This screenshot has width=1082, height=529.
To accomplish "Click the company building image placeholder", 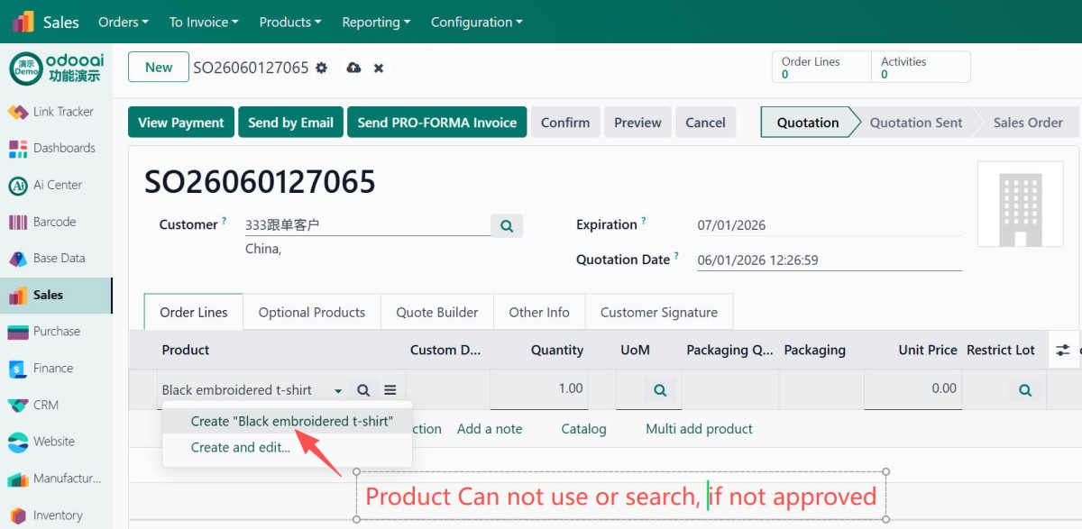I will 1021,205.
